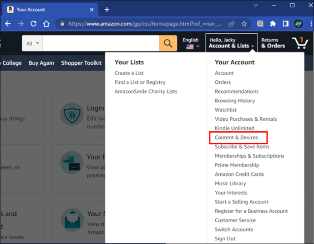Click Find a List or Registry

click(140, 82)
